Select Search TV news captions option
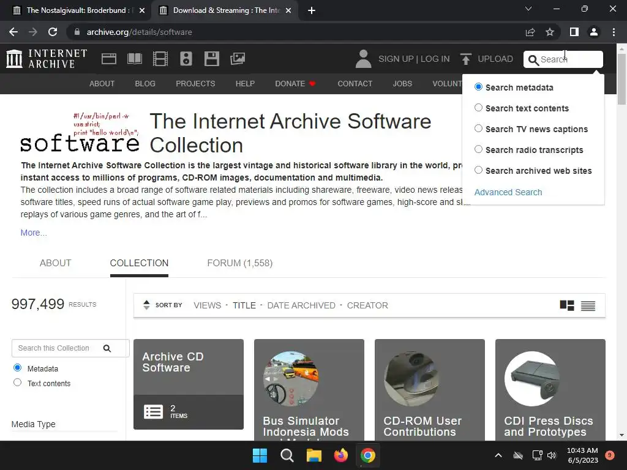Screen dimensions: 627x470 (478, 129)
